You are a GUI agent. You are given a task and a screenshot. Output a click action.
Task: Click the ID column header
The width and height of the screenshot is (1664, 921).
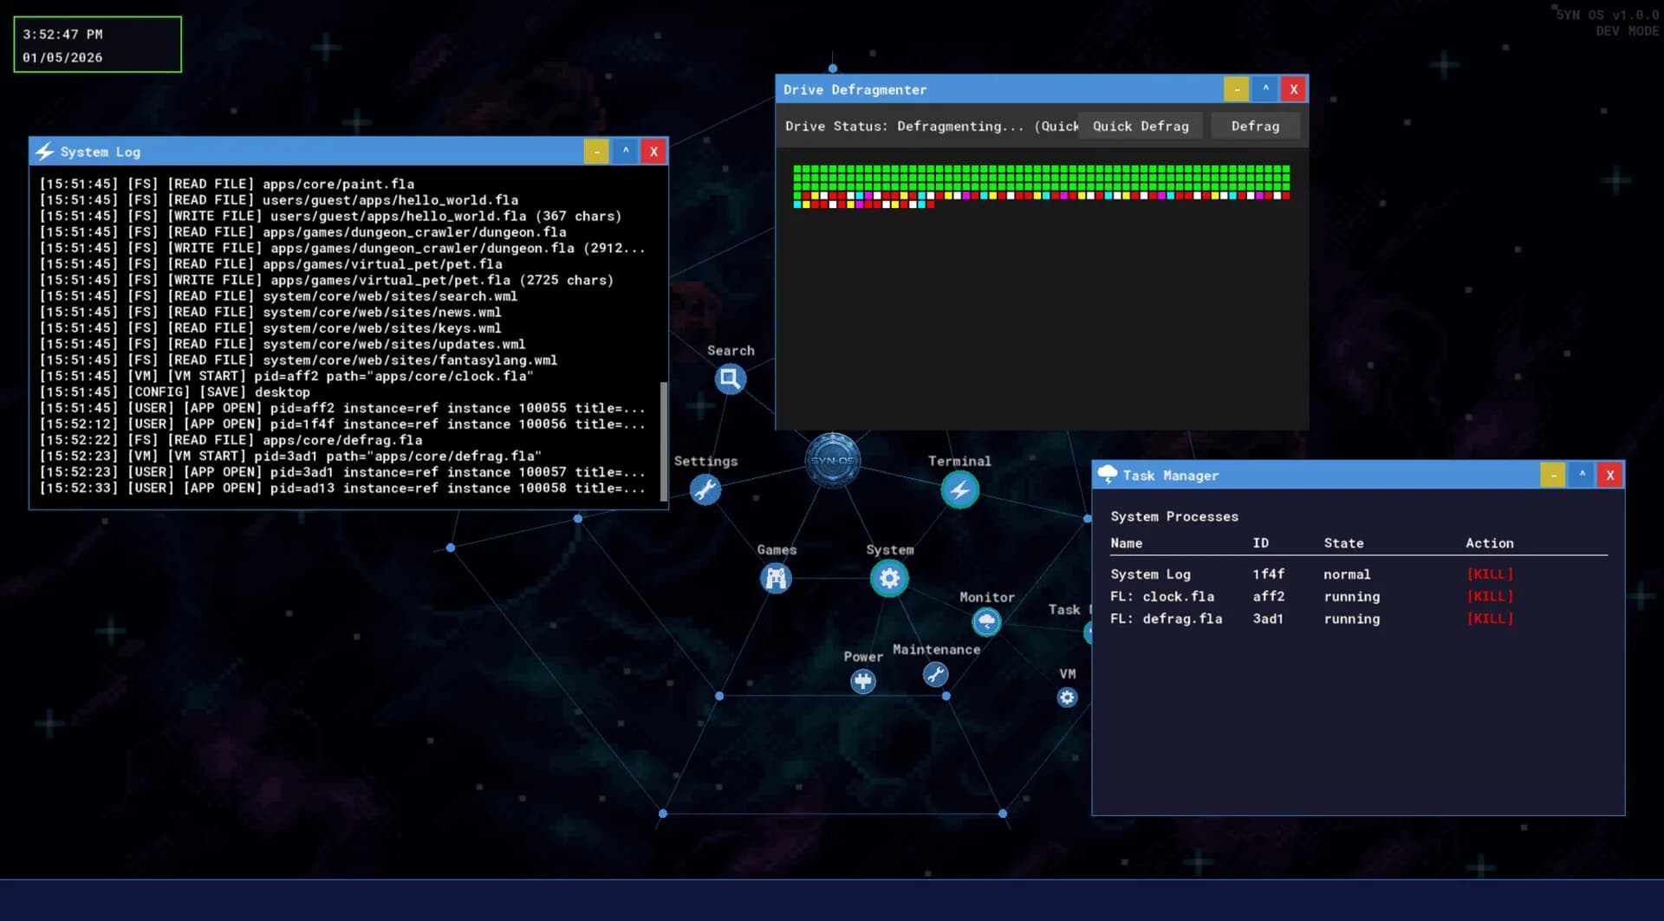1260,543
